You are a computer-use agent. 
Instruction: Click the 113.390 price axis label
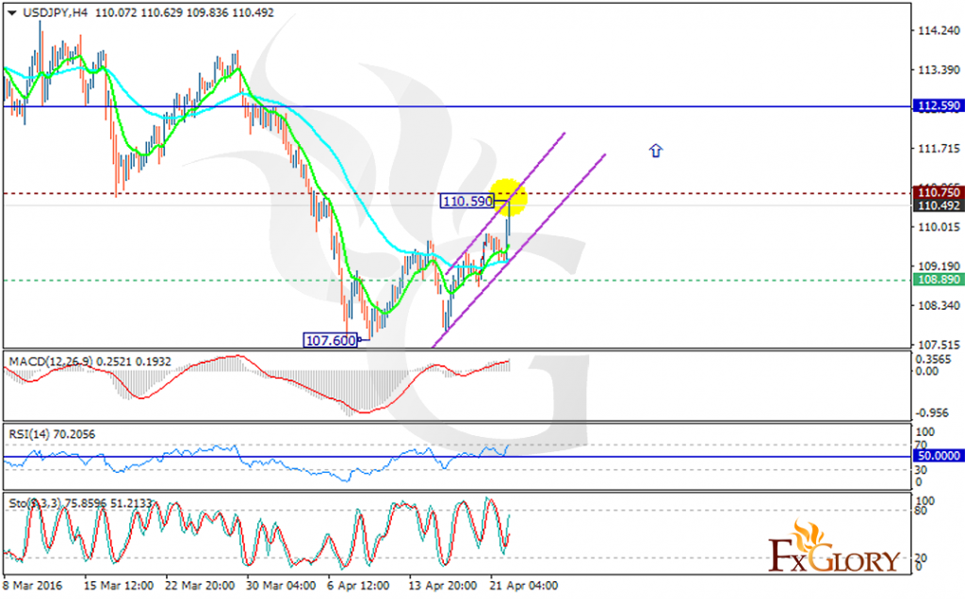coord(939,70)
